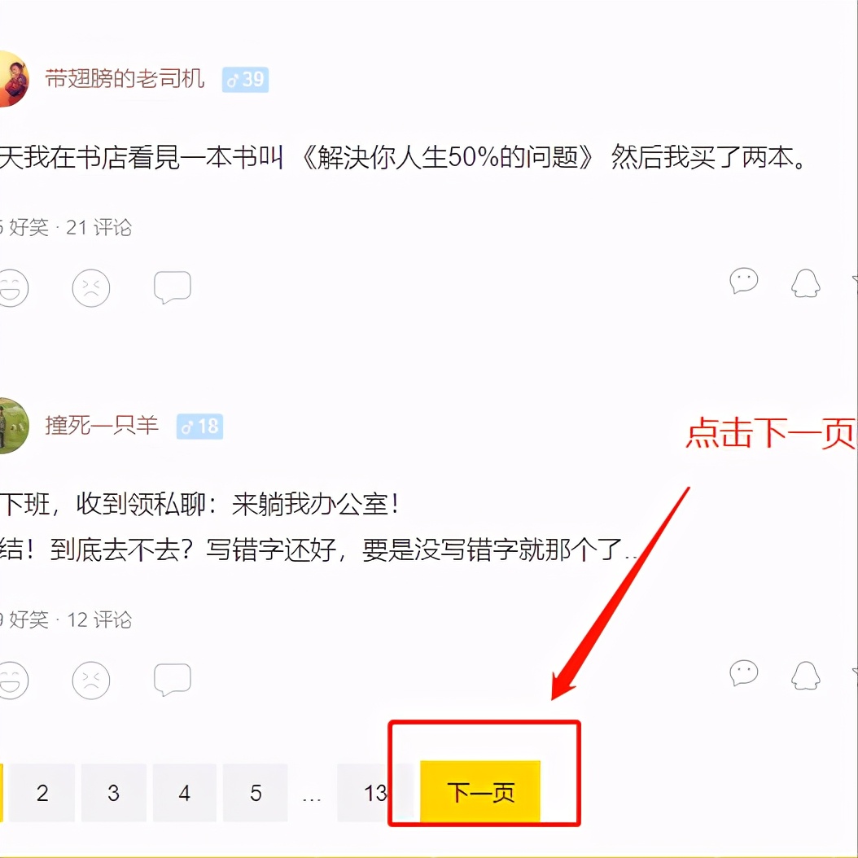Share first post via QQ penguin icon
Image resolution: width=858 pixels, height=858 pixels.
pos(805,283)
